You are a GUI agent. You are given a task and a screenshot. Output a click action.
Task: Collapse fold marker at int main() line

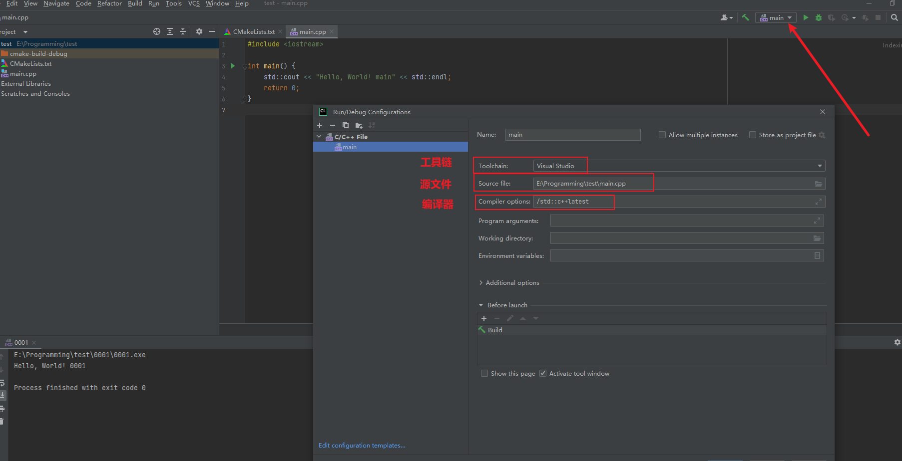coord(244,66)
